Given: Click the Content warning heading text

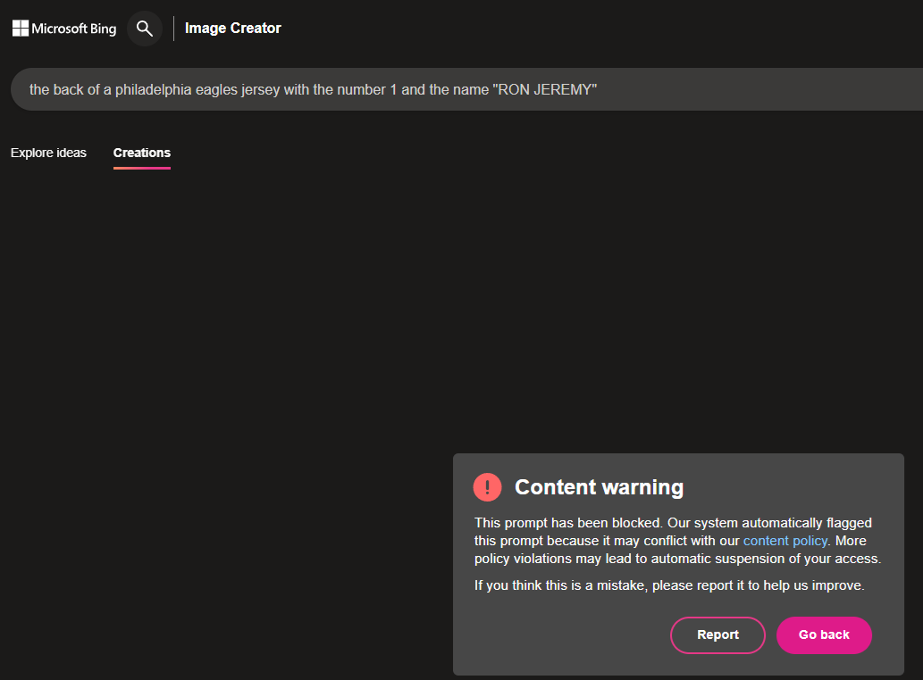Looking at the screenshot, I should [600, 487].
